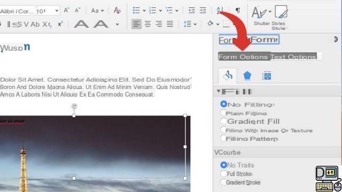Image resolution: width=342 pixels, height=192 pixels.
Task: Collapse the Fill section
Action: pyautogui.click(x=219, y=91)
